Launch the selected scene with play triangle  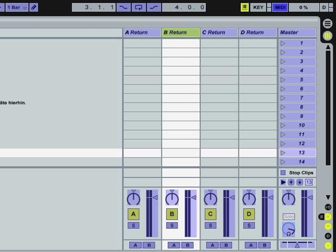click(x=283, y=182)
